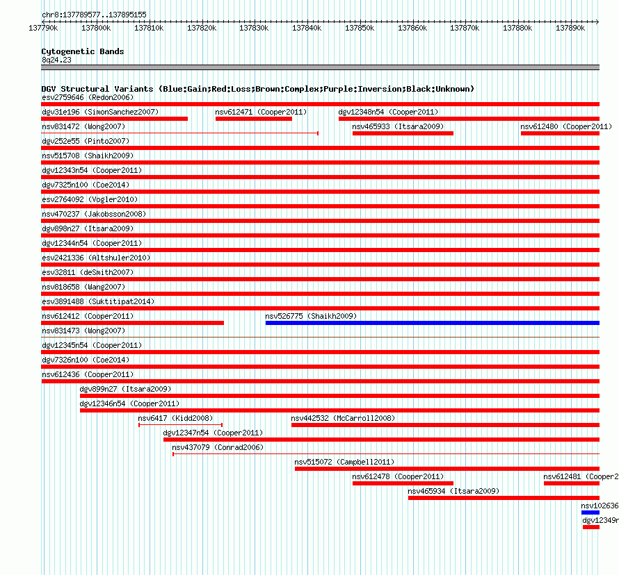This screenshot has width=619, height=575.
Task: Click the chr8:137789577..137895155 region label
Action: coord(94,15)
